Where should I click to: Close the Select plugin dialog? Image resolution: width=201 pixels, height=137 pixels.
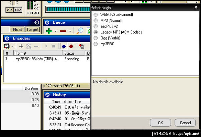click(196, 7)
